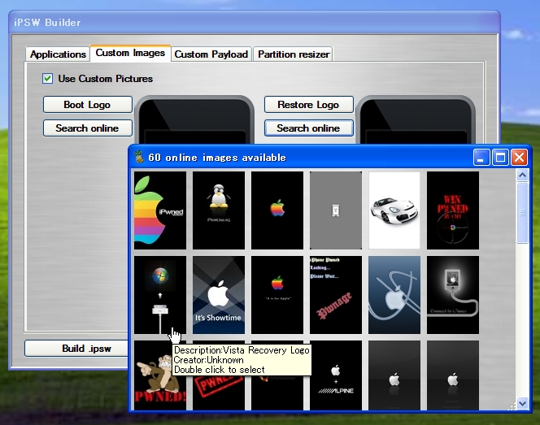
Task: Pick the Vista Recovery Logo thumbnail
Action: pyautogui.click(x=160, y=295)
